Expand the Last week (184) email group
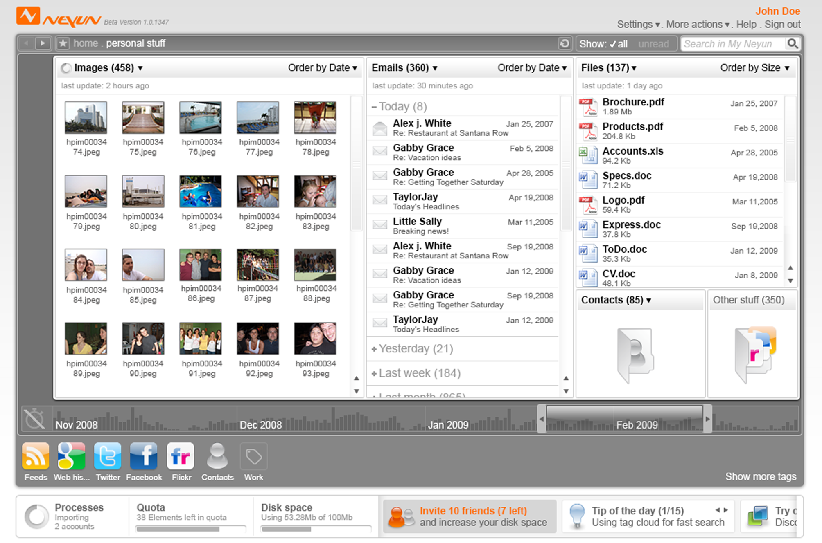Image resolution: width=822 pixels, height=543 pixels. [x=374, y=373]
